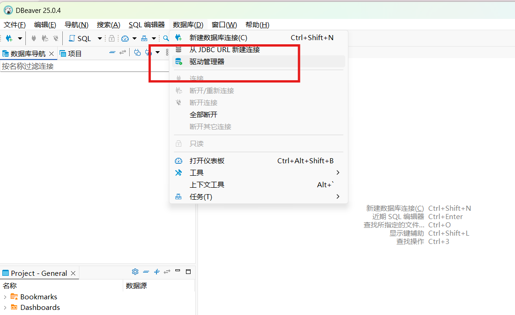515x315 pixels.
Task: Choose 断开/重新连接 menu entry
Action: (258, 90)
